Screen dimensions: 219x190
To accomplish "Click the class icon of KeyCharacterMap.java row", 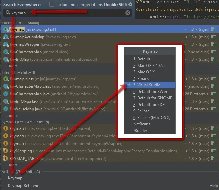I will 6,94.
